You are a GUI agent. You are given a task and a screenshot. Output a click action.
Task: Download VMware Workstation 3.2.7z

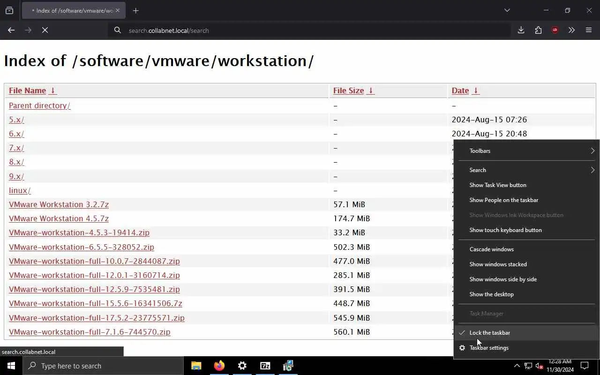[59, 204]
